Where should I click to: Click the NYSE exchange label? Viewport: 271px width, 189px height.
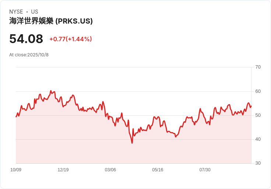[16, 12]
